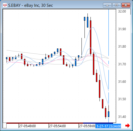Click the highlighted 1-27-17 23:34:00 cursor time
This screenshot has height=131, width=133.
pos(108,126)
